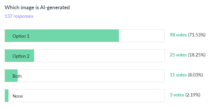Click the 71.53% percentage text
Viewport: 212px width, 109px height.
pyautogui.click(x=197, y=35)
